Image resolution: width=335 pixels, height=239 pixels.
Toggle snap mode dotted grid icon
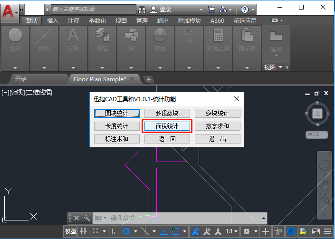tap(95, 231)
